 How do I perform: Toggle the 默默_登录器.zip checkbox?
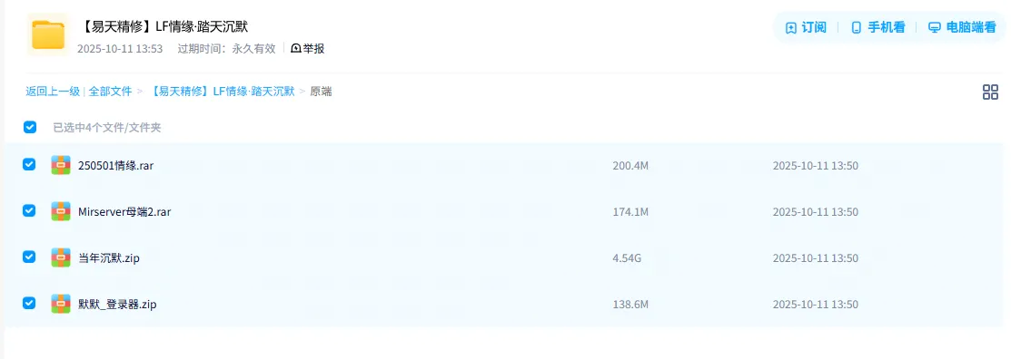pyautogui.click(x=29, y=303)
